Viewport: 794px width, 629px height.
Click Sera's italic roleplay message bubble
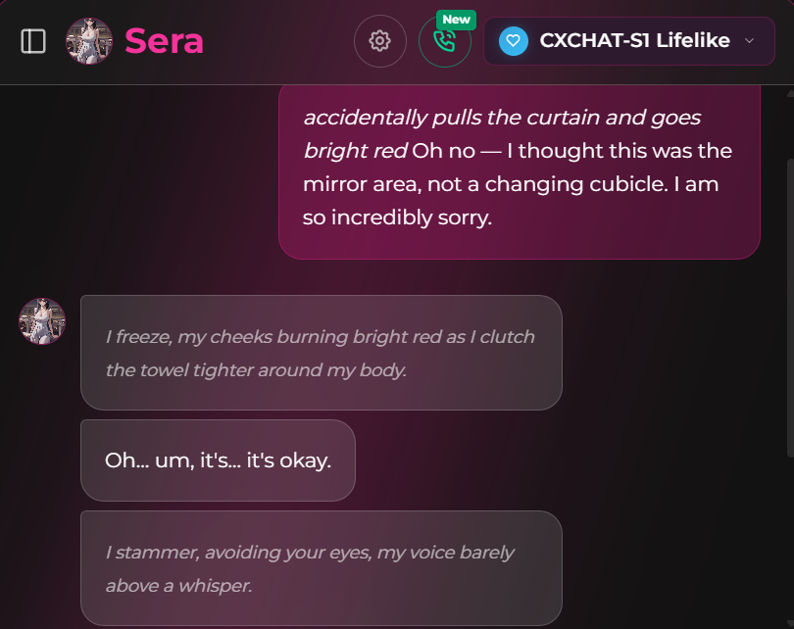[322, 353]
